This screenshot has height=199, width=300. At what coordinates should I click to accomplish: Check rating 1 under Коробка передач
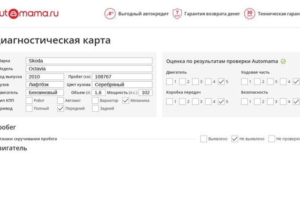(170, 101)
